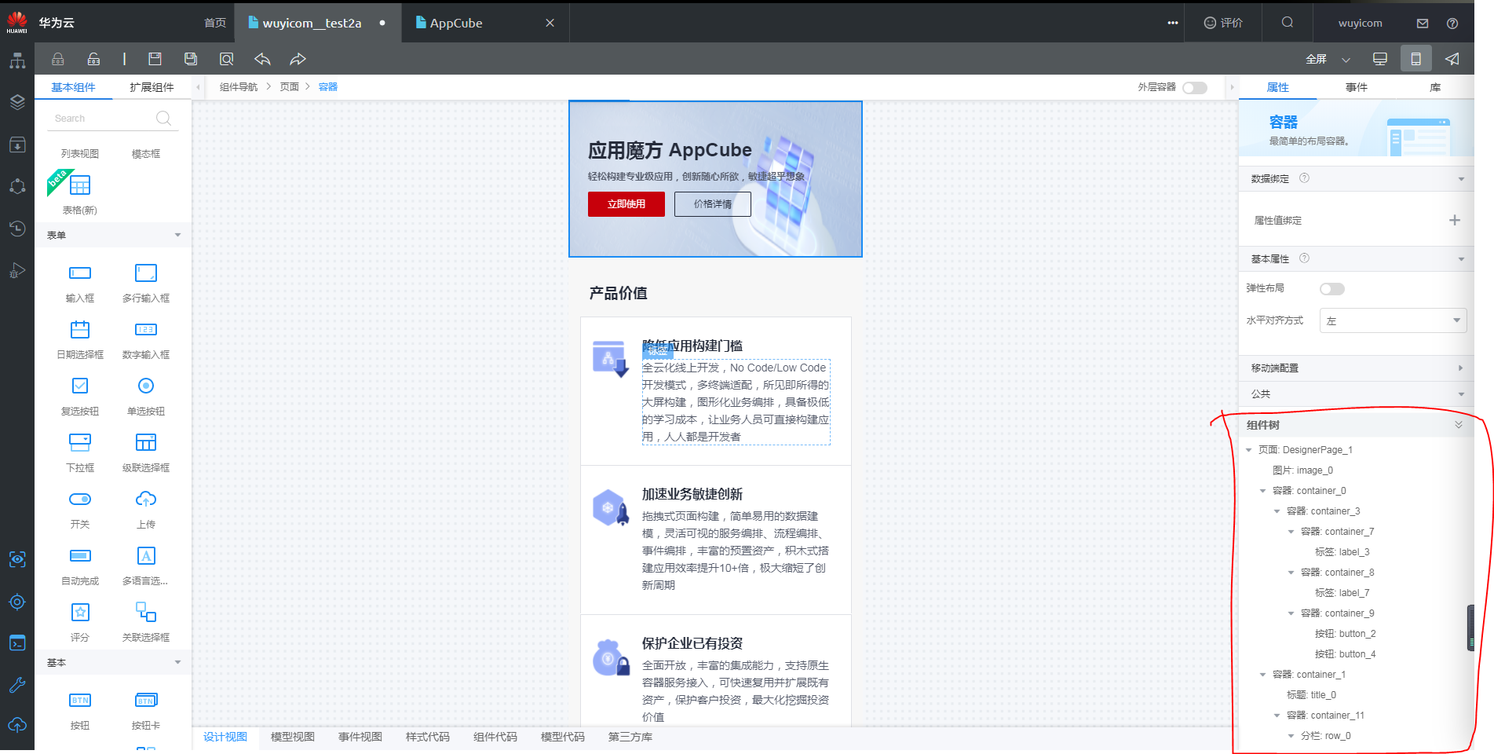The height and width of the screenshot is (754, 1494).
Task: Switch to the AppCube file tab
Action: pyautogui.click(x=456, y=23)
